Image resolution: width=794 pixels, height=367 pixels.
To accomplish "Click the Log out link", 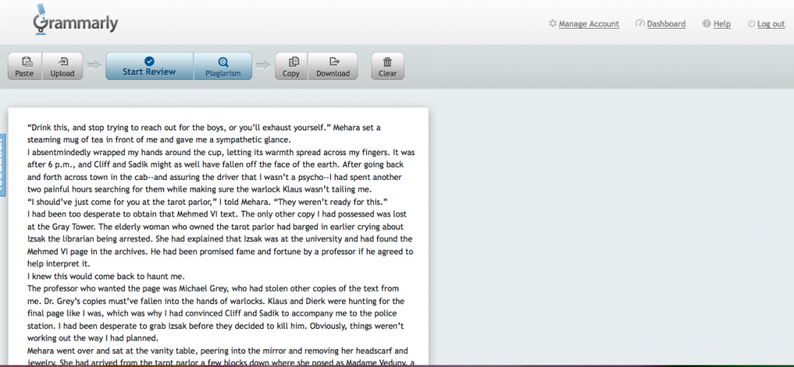I will pyautogui.click(x=772, y=24).
